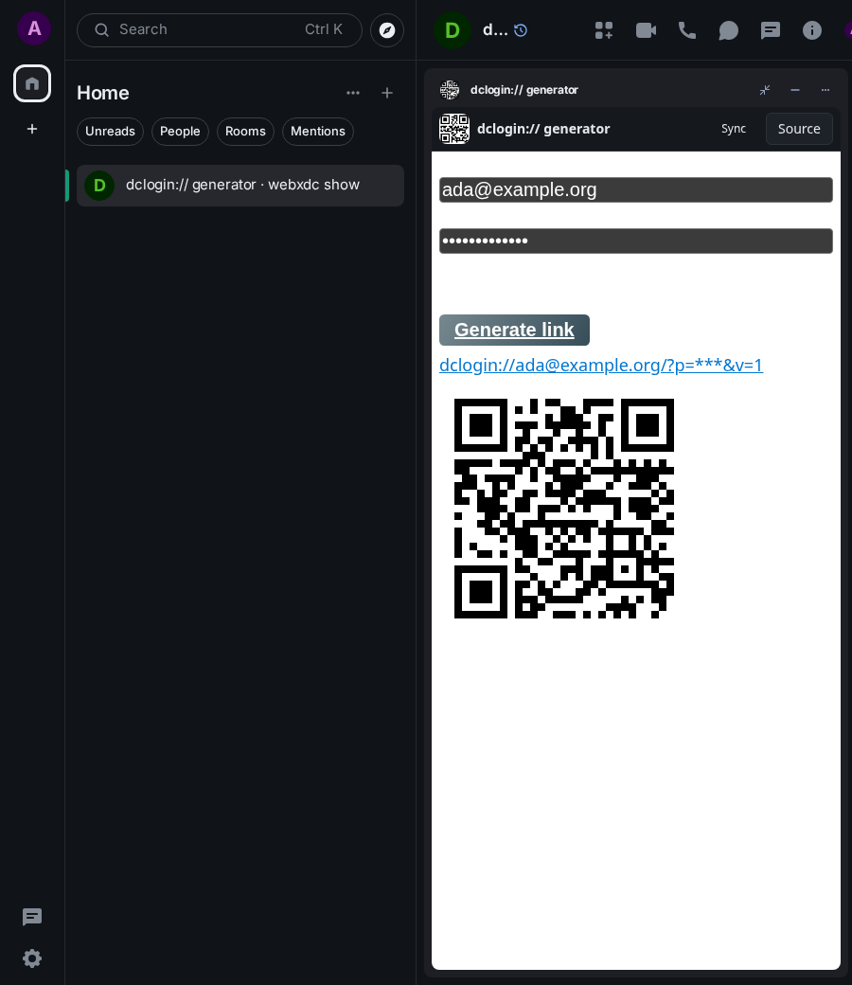852x985 pixels.
Task: Add a new space with plus icon
Action: point(32,129)
